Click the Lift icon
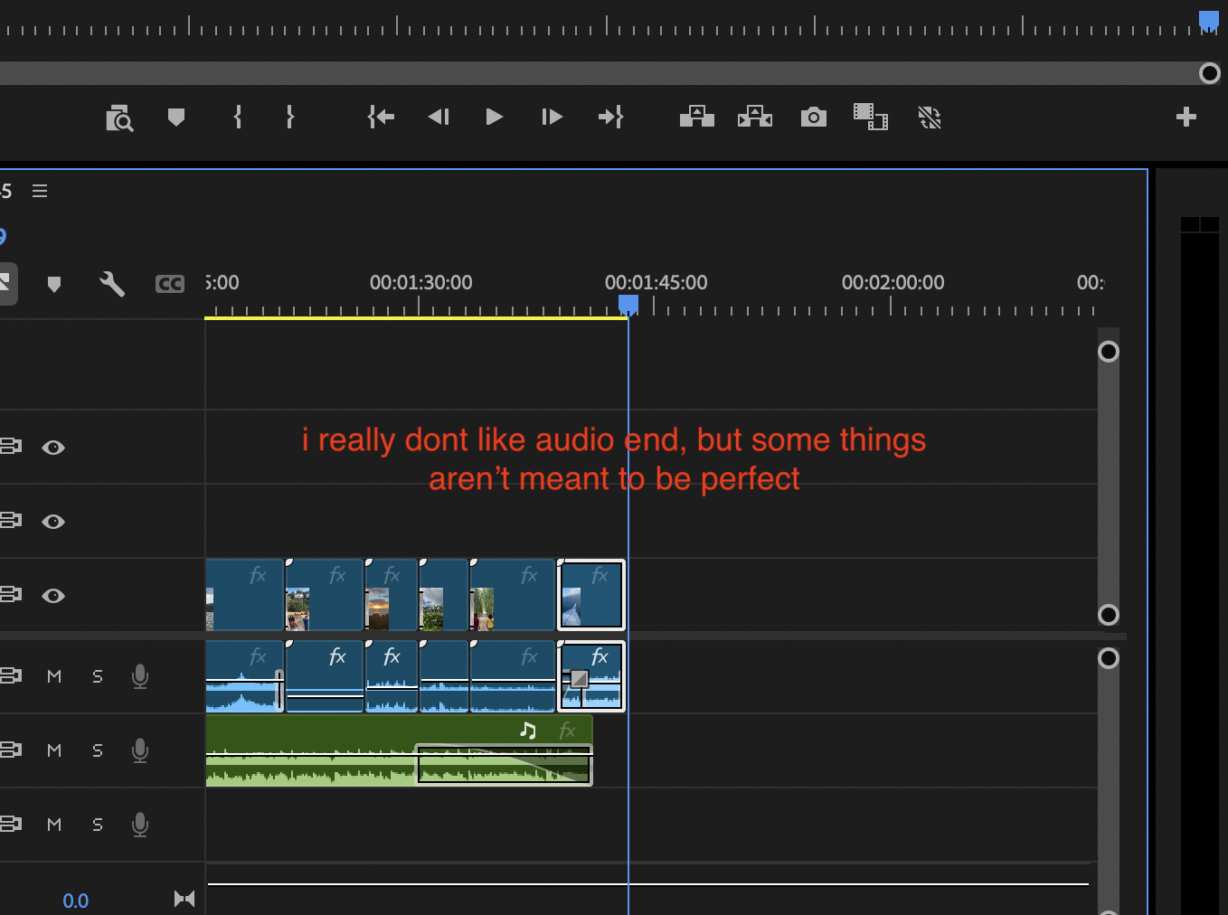The width and height of the screenshot is (1228, 915). pyautogui.click(x=696, y=118)
